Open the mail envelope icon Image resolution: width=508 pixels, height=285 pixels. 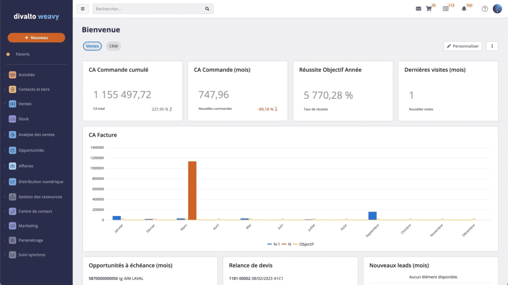pyautogui.click(x=418, y=9)
